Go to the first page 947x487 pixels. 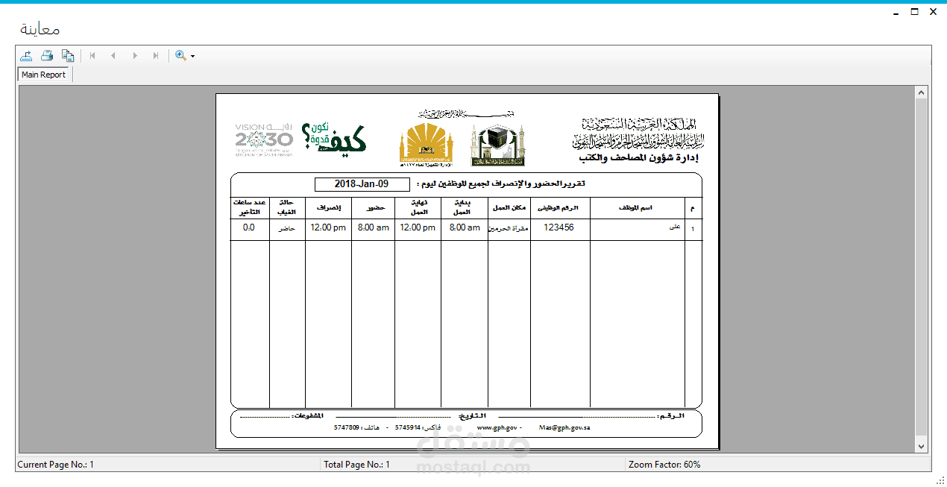tap(92, 55)
